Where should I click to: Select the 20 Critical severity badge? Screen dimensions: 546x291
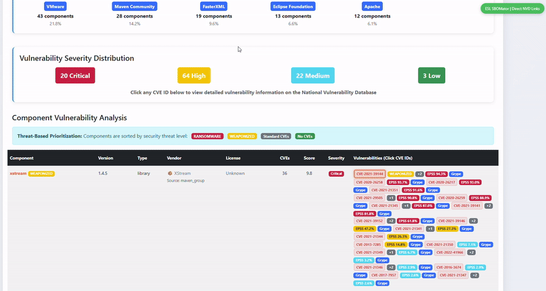(75, 76)
